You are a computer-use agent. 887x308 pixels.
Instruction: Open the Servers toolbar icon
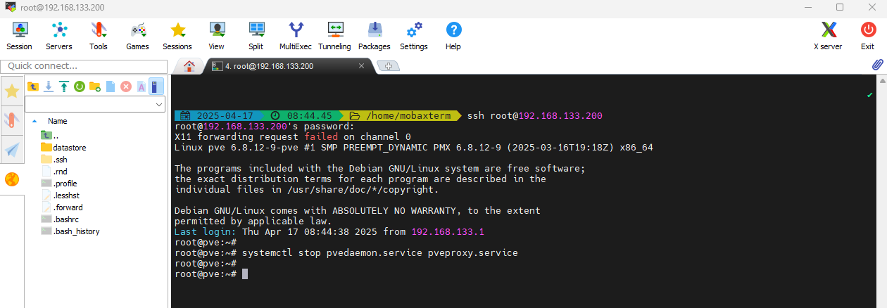(59, 35)
